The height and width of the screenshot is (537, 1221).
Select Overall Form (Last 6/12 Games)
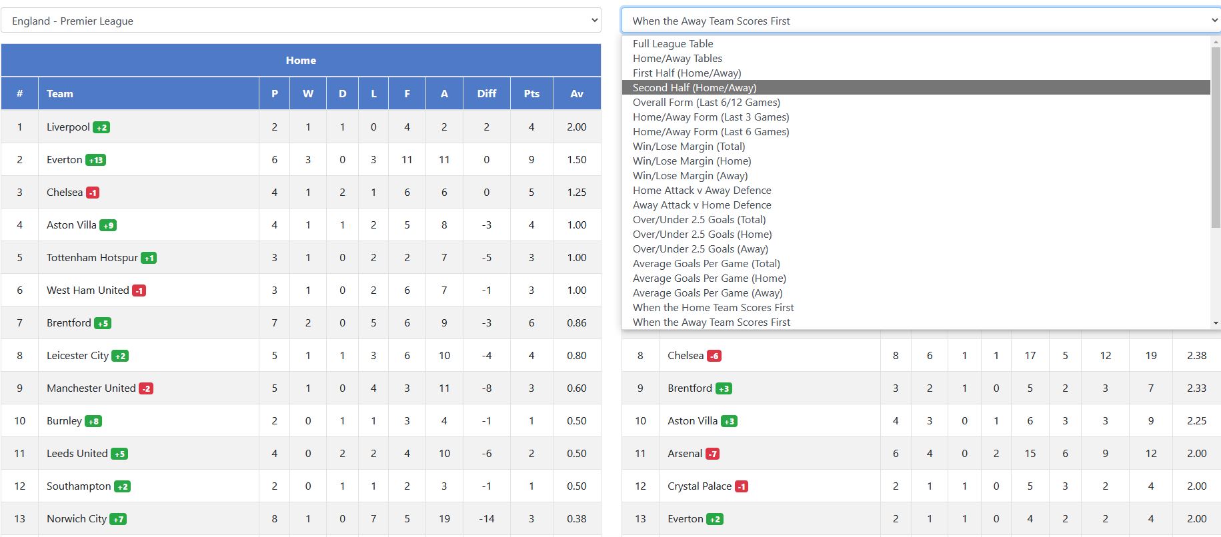tap(705, 102)
